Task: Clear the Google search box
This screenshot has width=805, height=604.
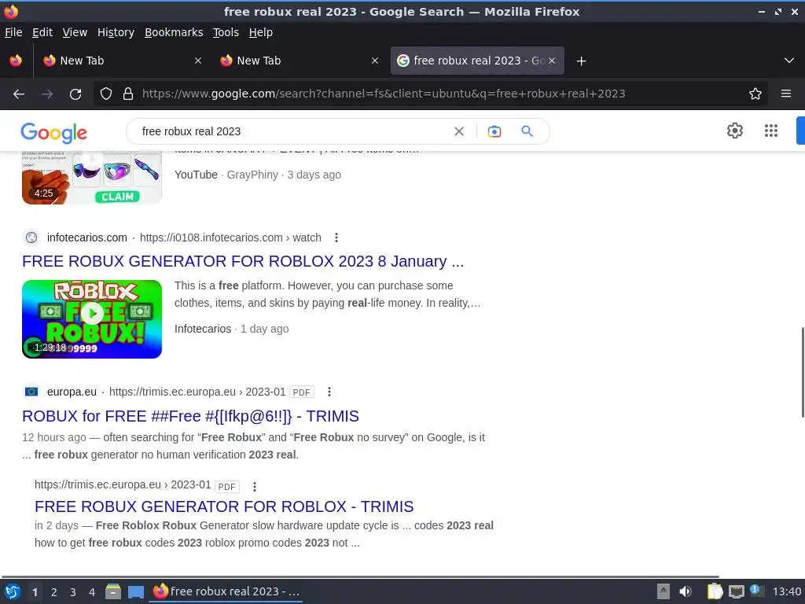Action: pos(459,131)
